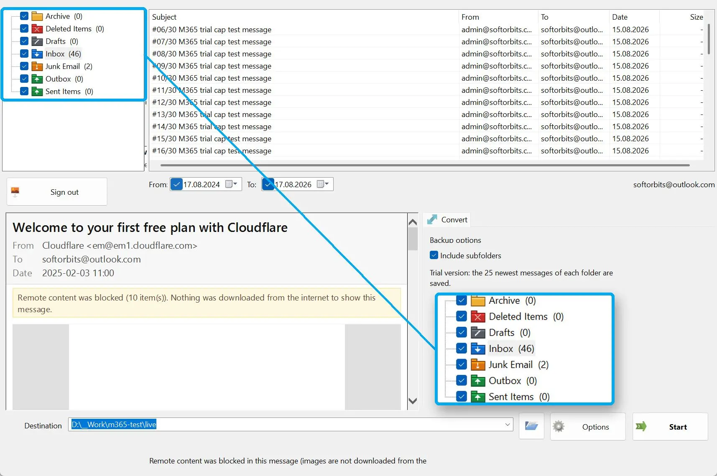Select message "#06/30 M365 trial cap test message"
717x476 pixels.
[426, 30]
